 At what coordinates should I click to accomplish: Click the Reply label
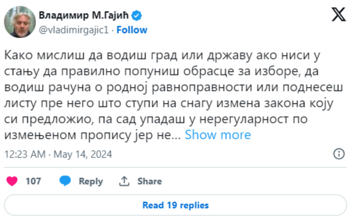pyautogui.click(x=91, y=181)
